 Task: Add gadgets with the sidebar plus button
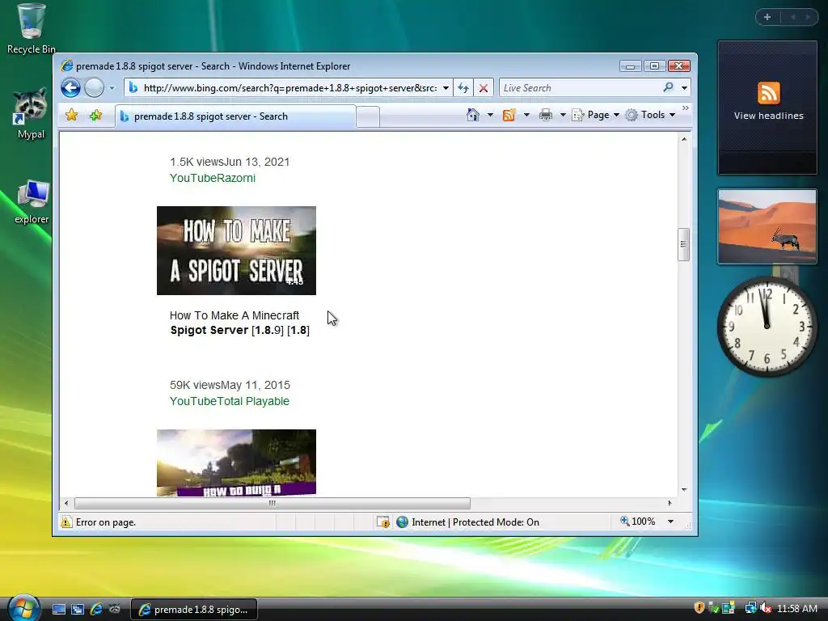pyautogui.click(x=767, y=17)
